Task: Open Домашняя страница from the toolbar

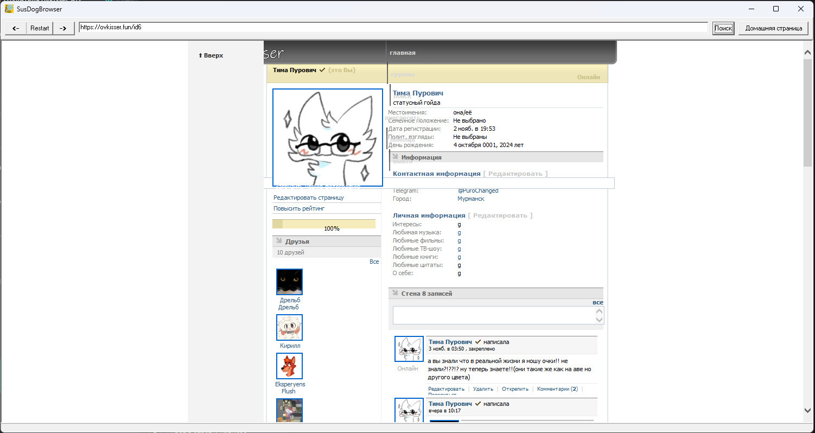Action: coord(773,28)
